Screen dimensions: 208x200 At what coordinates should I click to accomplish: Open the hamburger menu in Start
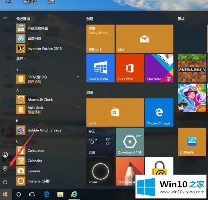tap(5, 19)
